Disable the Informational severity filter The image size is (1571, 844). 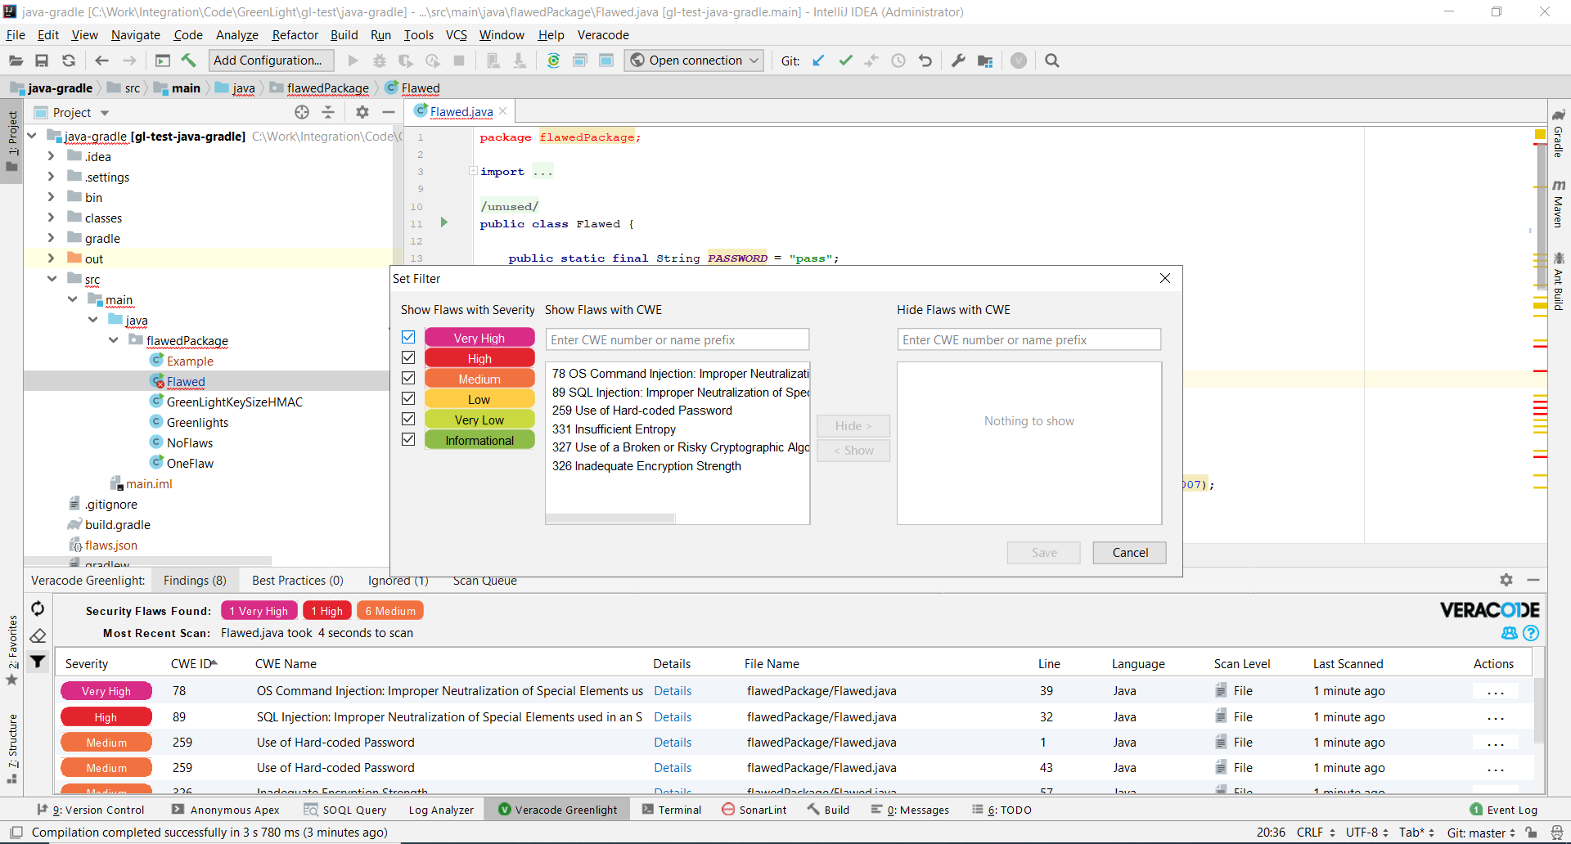(x=408, y=439)
